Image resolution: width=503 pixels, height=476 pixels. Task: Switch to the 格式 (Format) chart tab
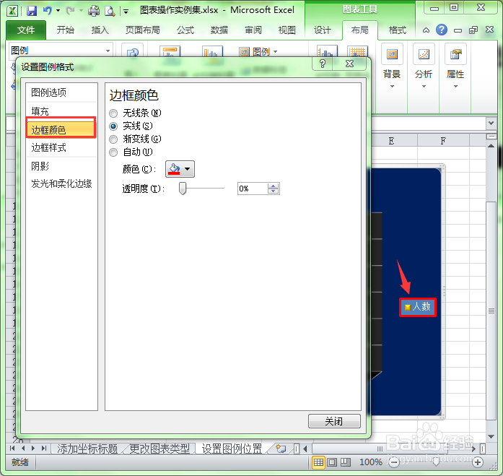(x=398, y=30)
